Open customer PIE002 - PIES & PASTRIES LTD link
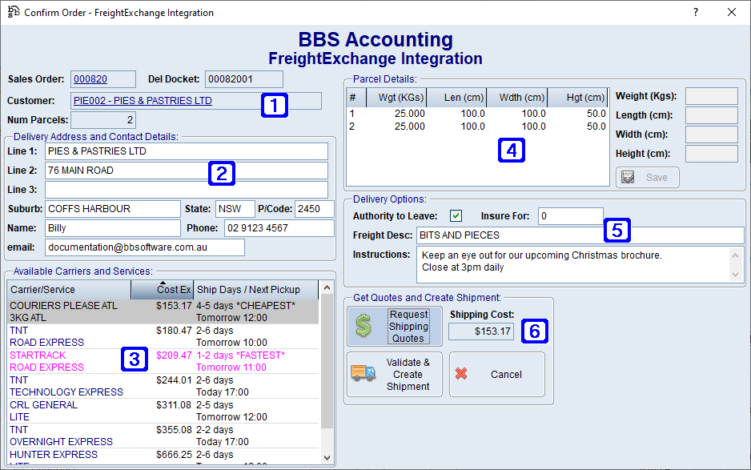The height and width of the screenshot is (470, 751). point(143,101)
